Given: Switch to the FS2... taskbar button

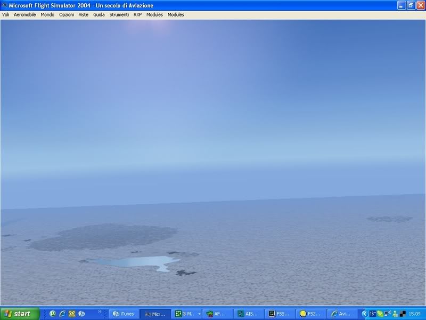Looking at the screenshot, I should point(310,314).
